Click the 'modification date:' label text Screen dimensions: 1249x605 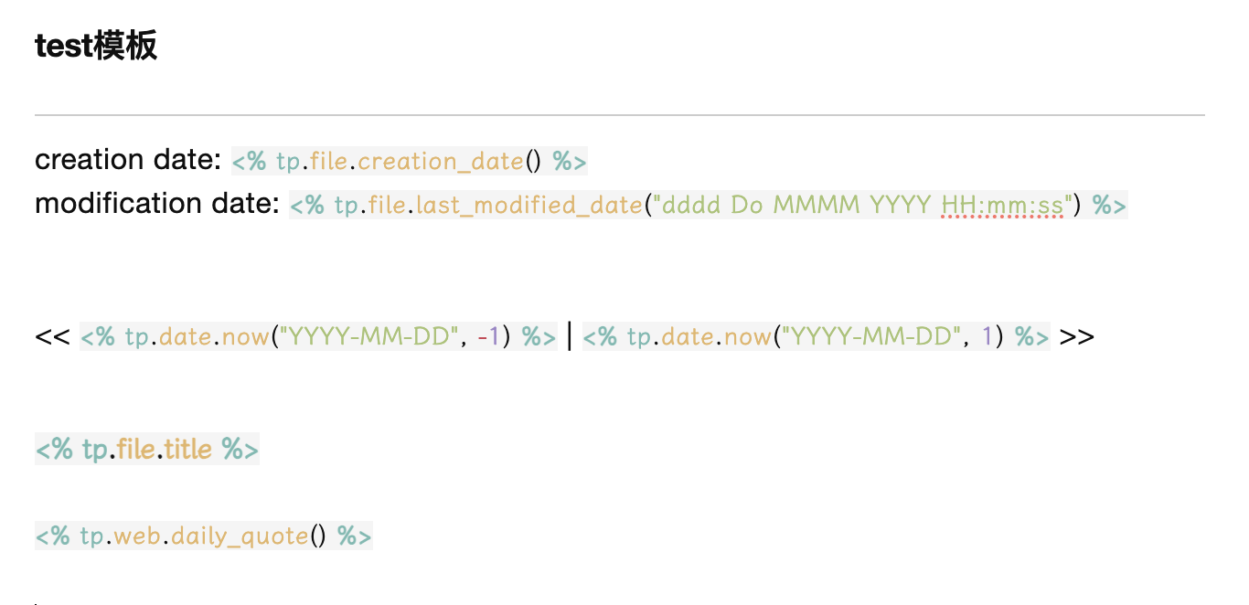157,204
